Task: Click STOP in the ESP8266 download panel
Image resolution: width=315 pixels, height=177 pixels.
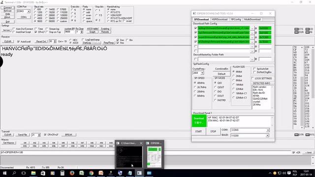Action: point(213,131)
